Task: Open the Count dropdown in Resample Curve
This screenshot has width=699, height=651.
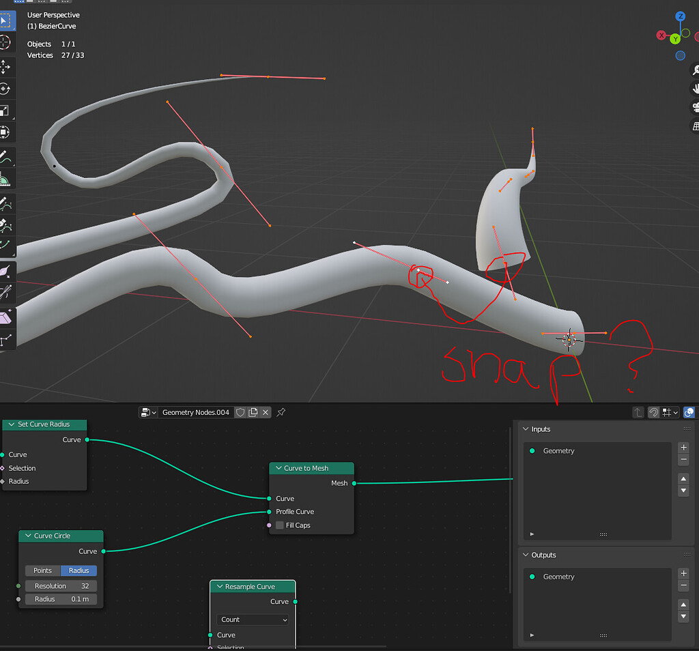Action: click(x=253, y=620)
